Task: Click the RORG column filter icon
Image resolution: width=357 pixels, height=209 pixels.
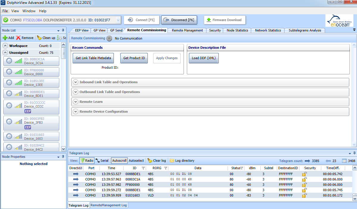Action: (x=165, y=168)
